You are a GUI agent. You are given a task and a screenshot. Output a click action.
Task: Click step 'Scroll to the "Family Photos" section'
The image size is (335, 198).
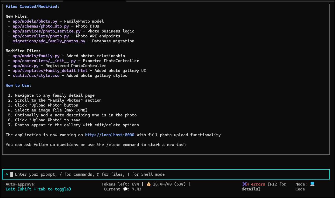point(58,100)
